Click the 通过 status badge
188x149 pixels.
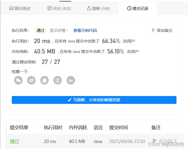click(41, 30)
